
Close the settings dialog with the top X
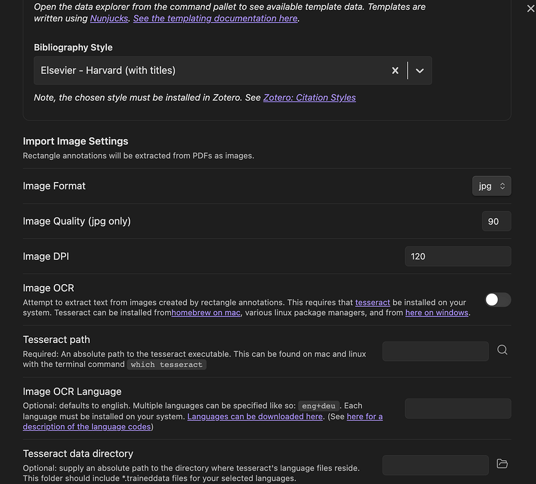(x=530, y=8)
